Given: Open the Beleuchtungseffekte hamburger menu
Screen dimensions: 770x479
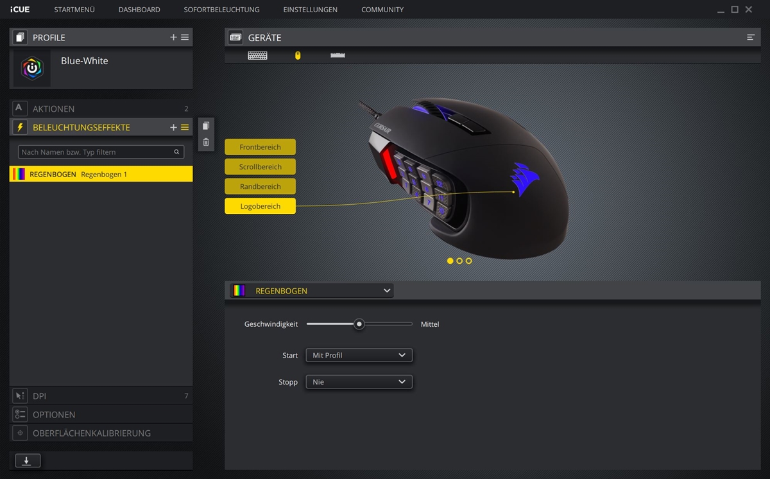Looking at the screenshot, I should (185, 127).
